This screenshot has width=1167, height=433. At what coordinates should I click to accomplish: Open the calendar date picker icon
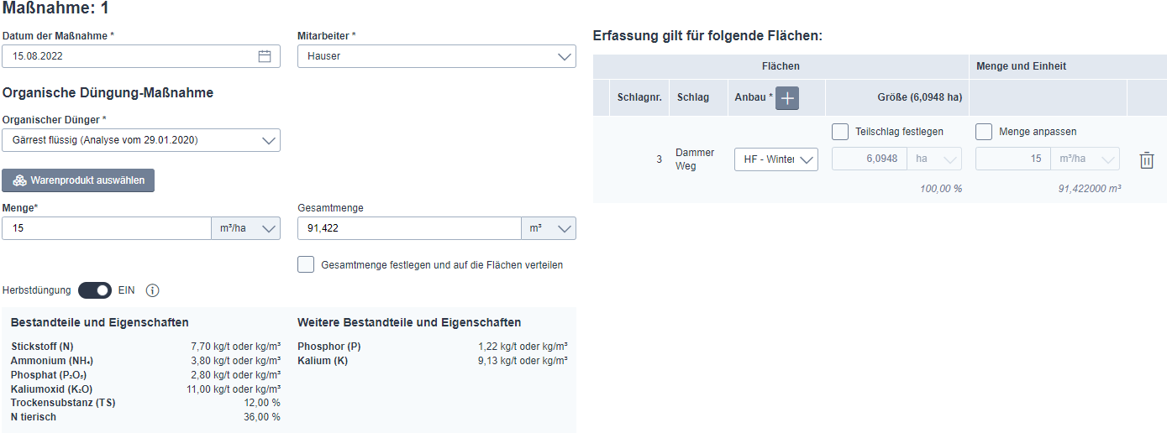(265, 56)
